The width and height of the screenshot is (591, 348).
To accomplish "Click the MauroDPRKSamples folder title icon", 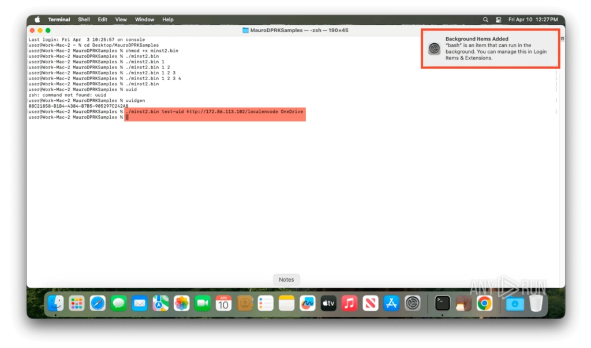I will [x=245, y=30].
